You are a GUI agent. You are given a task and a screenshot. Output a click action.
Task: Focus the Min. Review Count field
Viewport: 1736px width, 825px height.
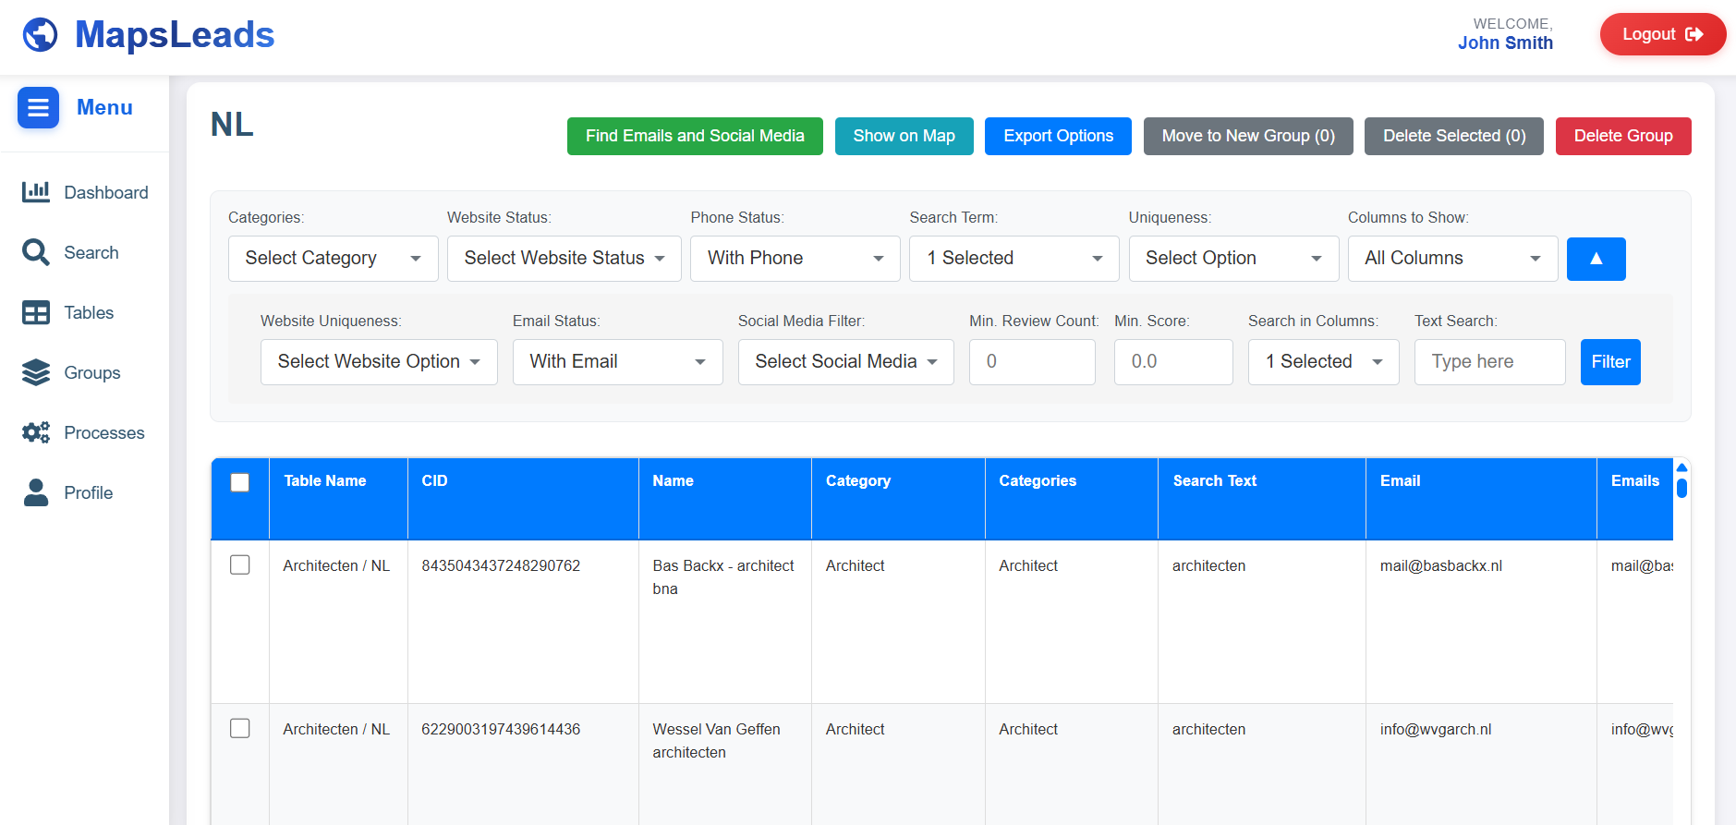coord(1032,362)
